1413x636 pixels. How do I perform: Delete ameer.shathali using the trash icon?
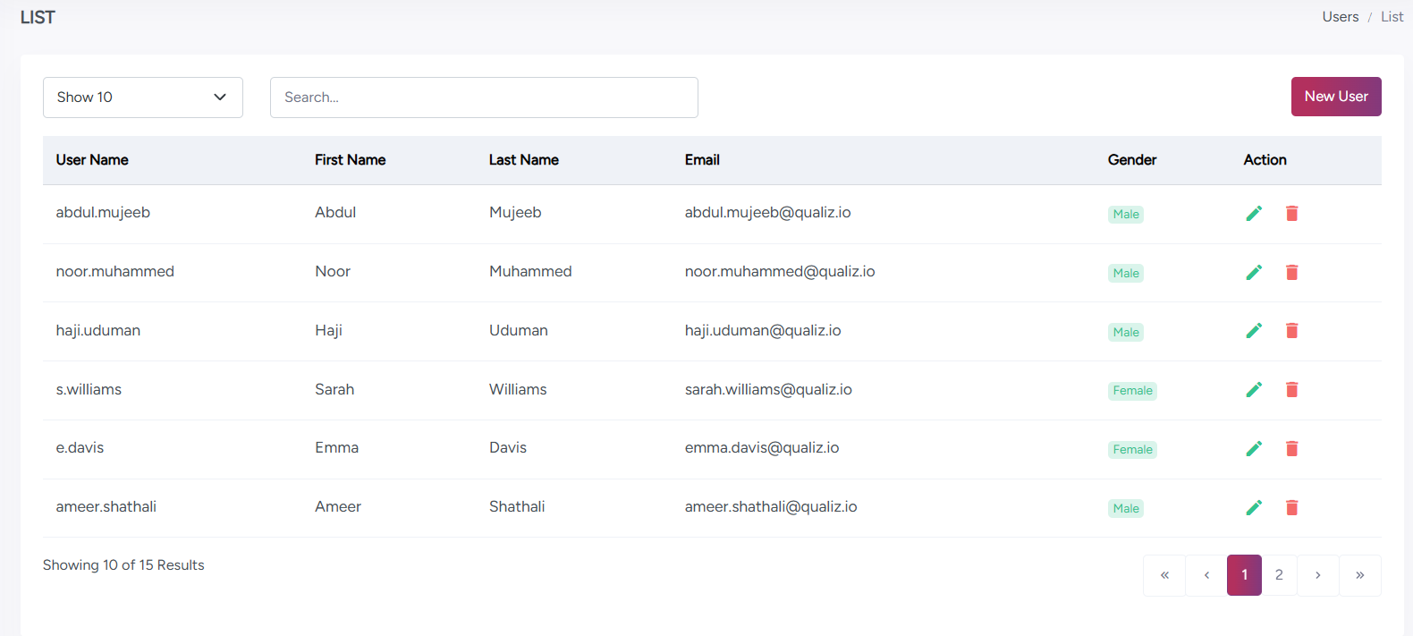[x=1291, y=507]
